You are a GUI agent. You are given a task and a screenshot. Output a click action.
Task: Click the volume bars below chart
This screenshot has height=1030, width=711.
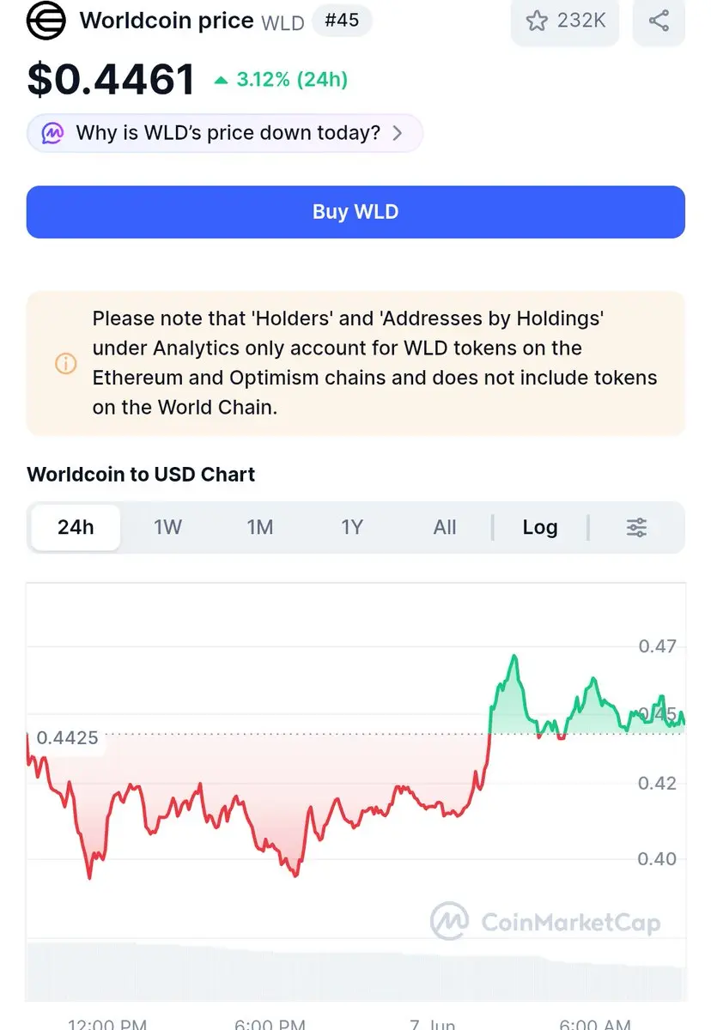click(355, 970)
